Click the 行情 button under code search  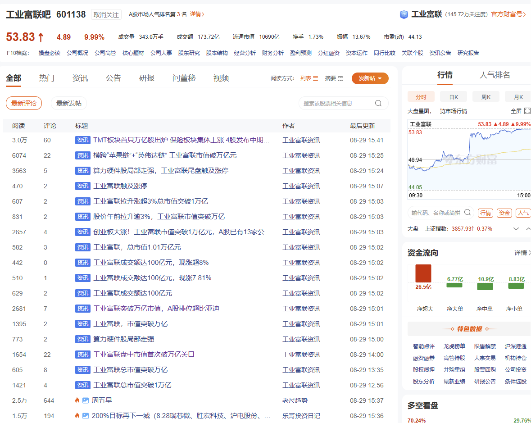click(x=485, y=213)
